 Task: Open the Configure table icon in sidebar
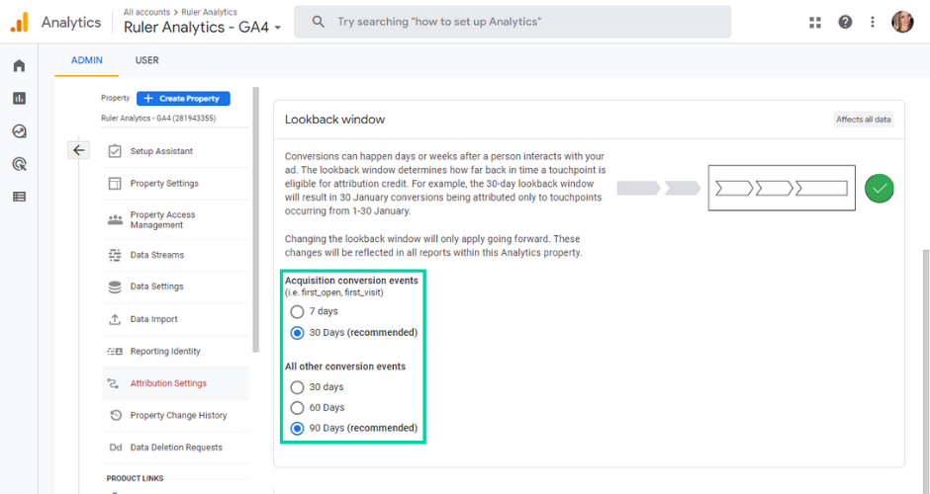tap(19, 197)
